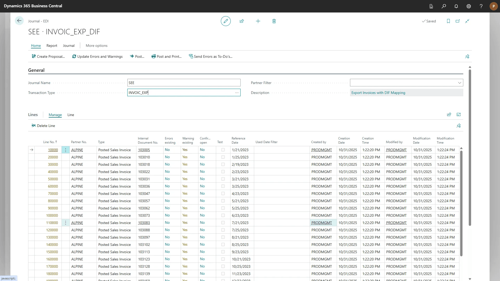Image resolution: width=500 pixels, height=281 pixels.
Task: Expand the Partner Filter dropdown arrow
Action: coord(460,83)
